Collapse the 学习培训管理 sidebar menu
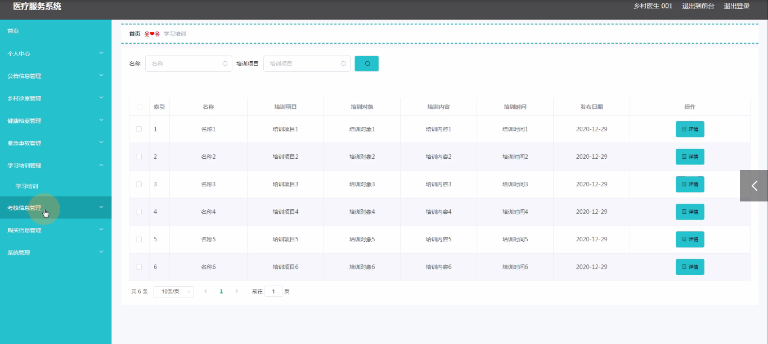 point(55,165)
